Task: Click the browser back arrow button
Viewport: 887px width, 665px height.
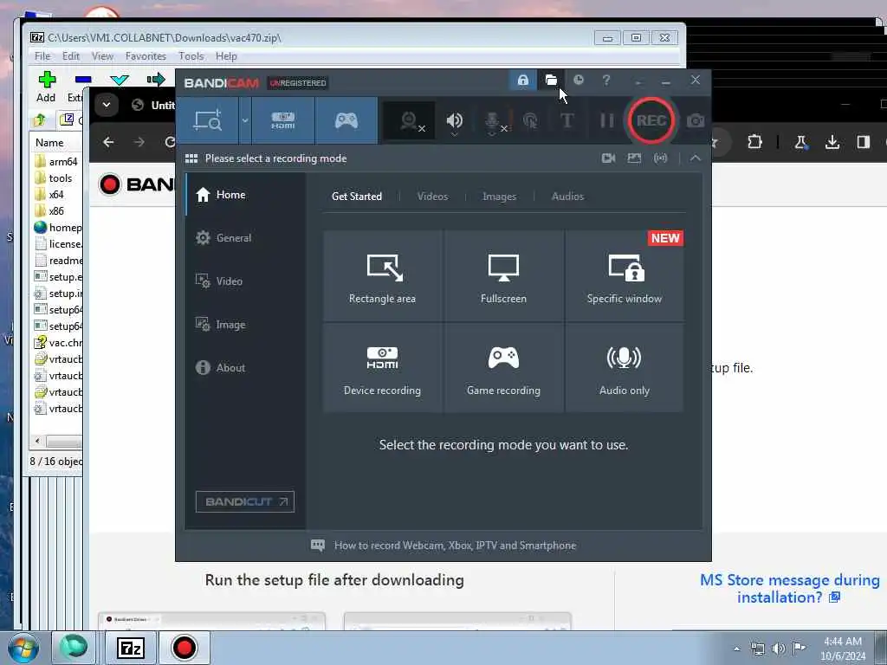Action: [x=108, y=142]
